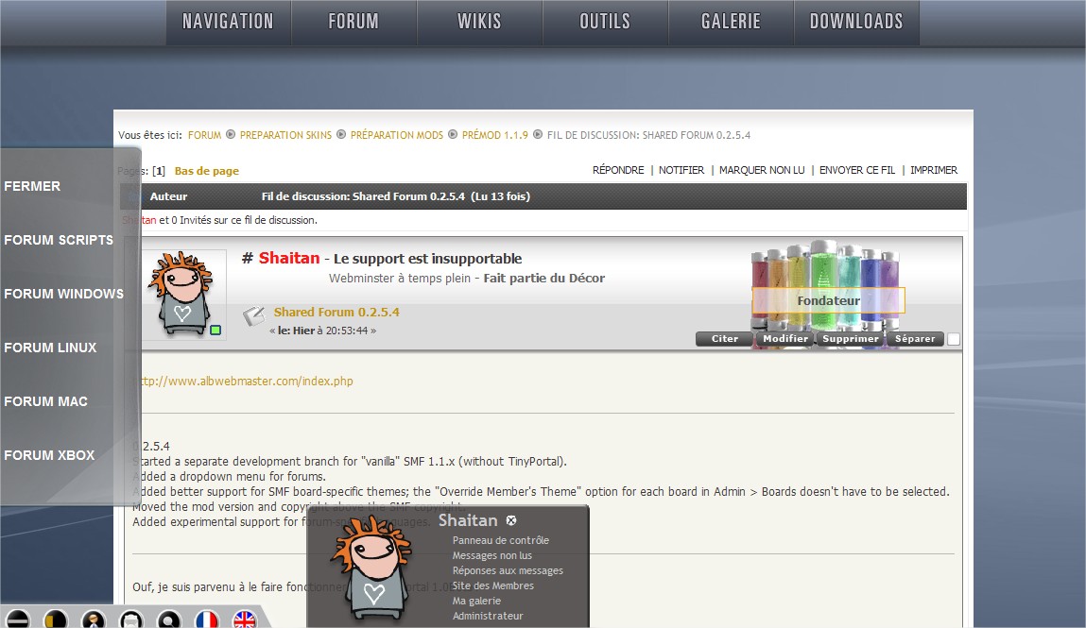Open the NAVIGATION dropdown menu

pos(228,22)
